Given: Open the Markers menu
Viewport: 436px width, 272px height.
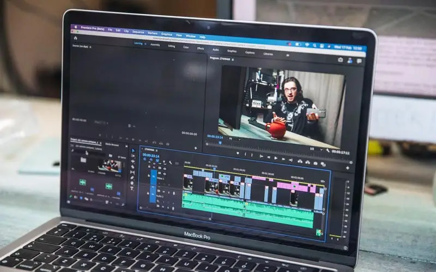Looking at the screenshot, I should (x=153, y=33).
